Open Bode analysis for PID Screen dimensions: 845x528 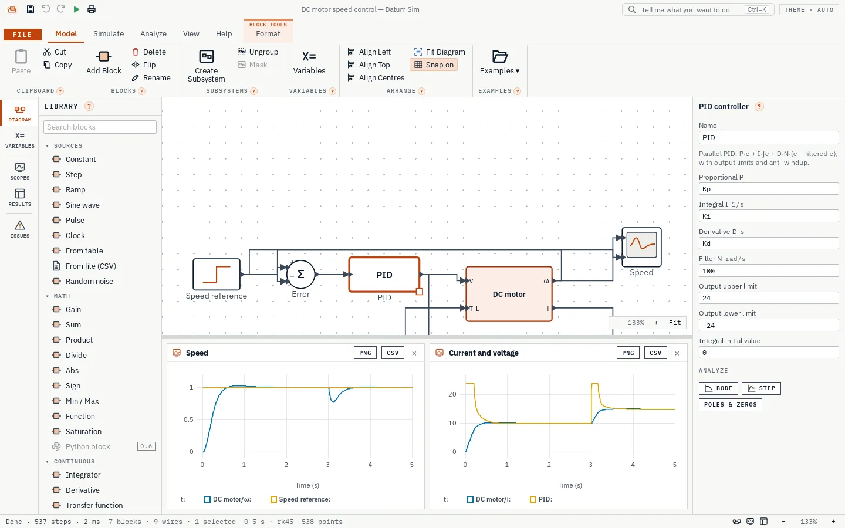719,388
